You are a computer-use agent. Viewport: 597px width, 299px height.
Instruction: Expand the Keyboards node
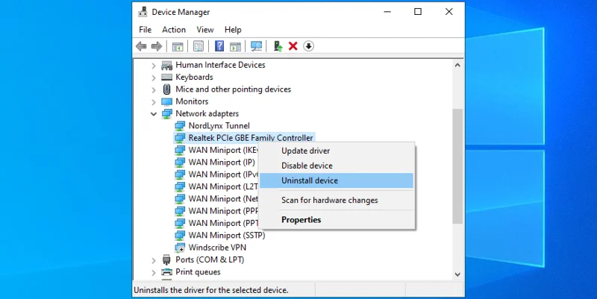[x=154, y=78]
